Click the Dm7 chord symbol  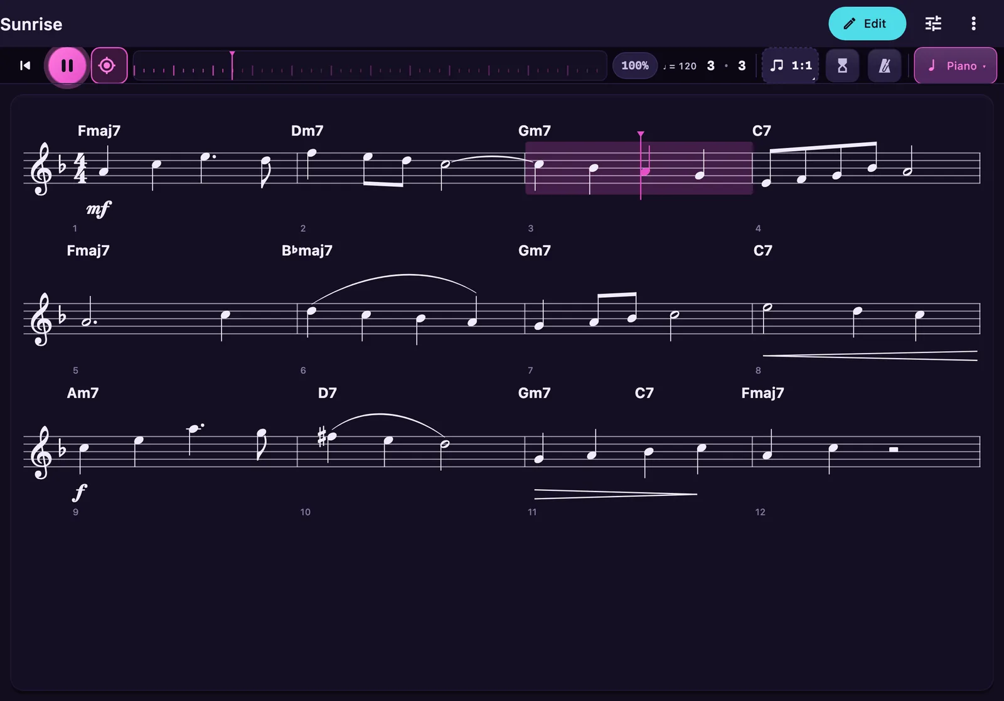point(307,130)
